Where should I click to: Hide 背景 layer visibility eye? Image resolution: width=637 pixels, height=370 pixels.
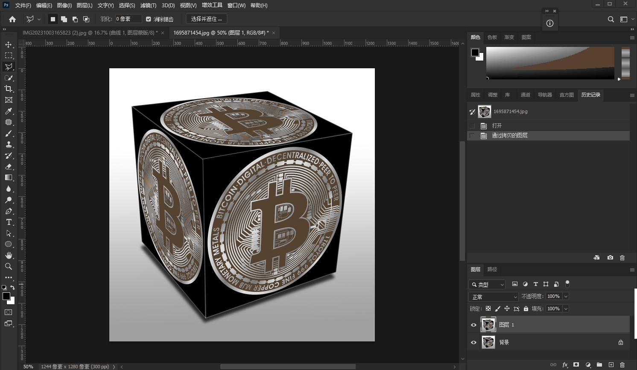pos(473,342)
